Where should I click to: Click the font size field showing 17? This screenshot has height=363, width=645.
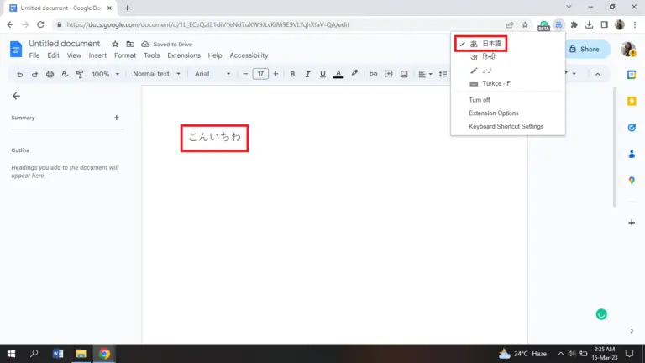tap(260, 74)
